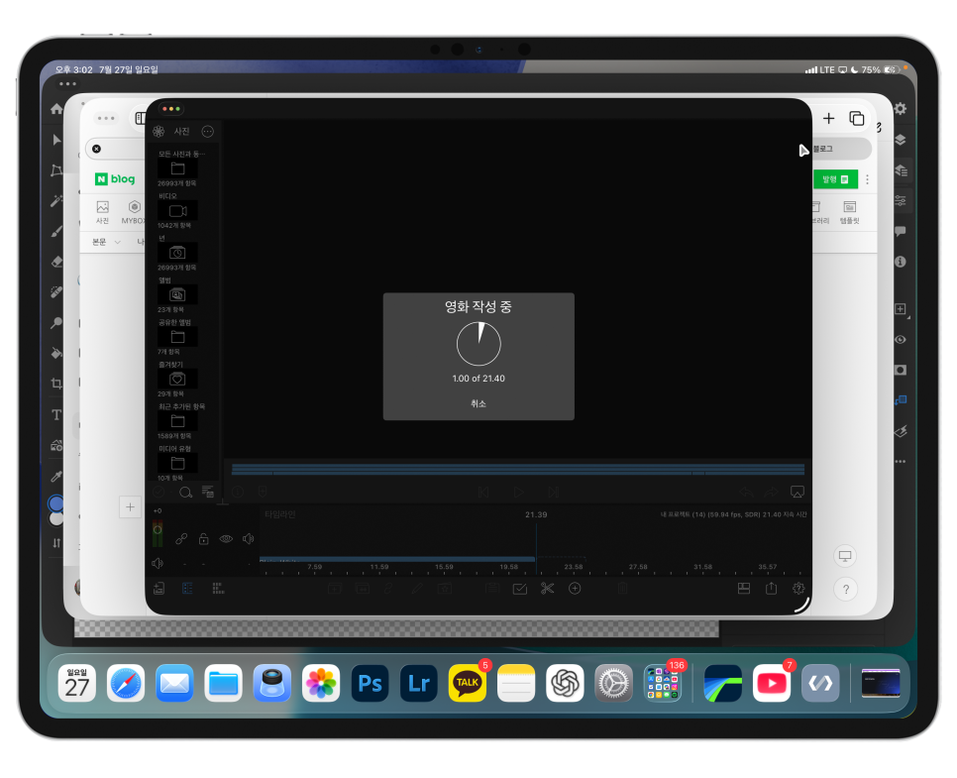Insert photo using blog 사진 button
Viewport: 957px width, 778px height.
103,211
